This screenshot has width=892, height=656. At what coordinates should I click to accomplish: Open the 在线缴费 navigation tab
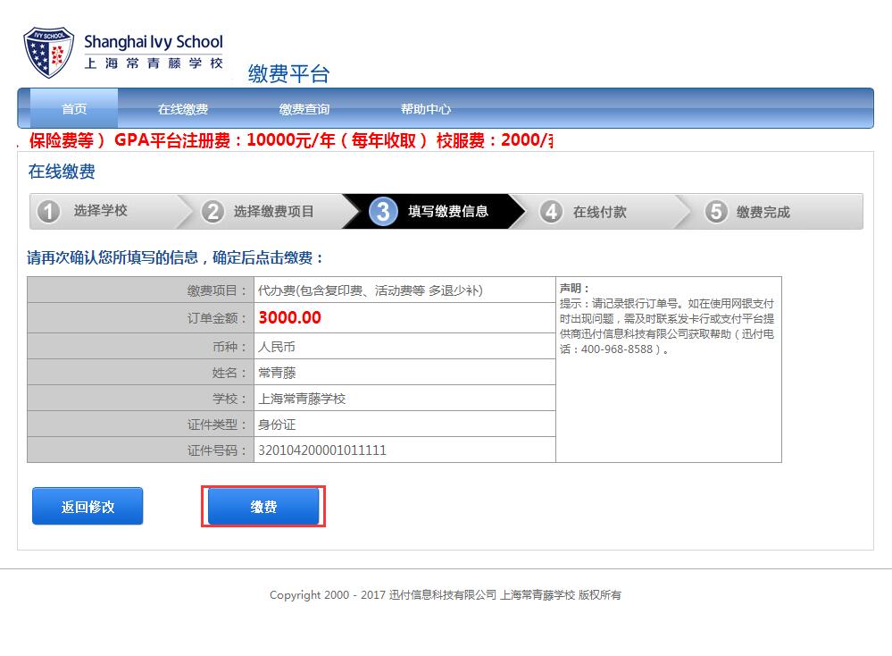[183, 109]
